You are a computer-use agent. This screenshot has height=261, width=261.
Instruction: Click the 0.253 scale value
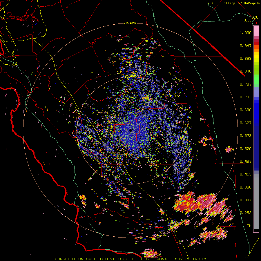tap(246, 213)
